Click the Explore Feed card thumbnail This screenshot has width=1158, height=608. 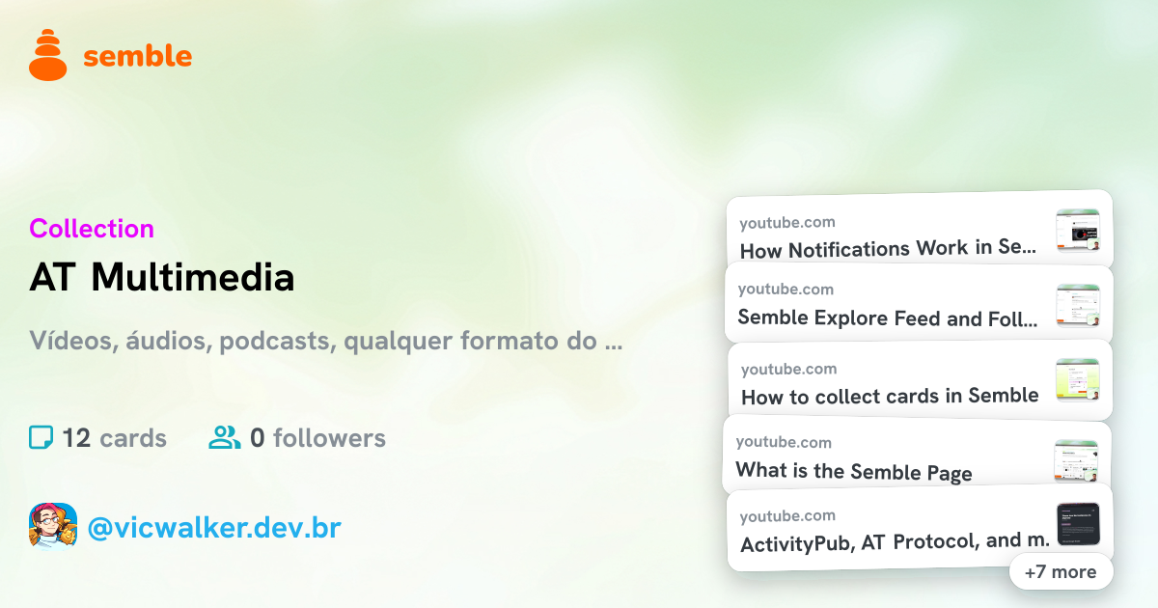click(x=1078, y=306)
